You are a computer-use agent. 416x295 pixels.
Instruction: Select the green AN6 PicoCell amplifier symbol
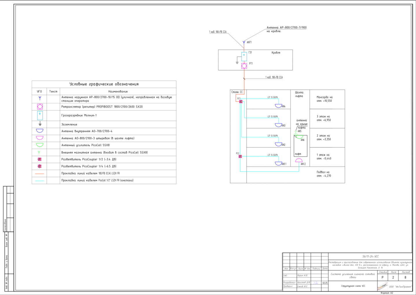[299, 137]
